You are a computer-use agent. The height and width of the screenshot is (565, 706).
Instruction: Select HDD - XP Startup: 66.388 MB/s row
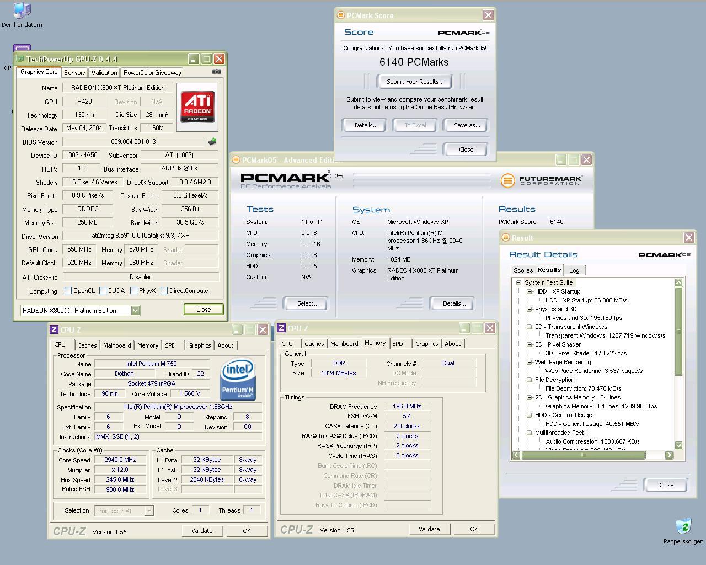point(586,300)
